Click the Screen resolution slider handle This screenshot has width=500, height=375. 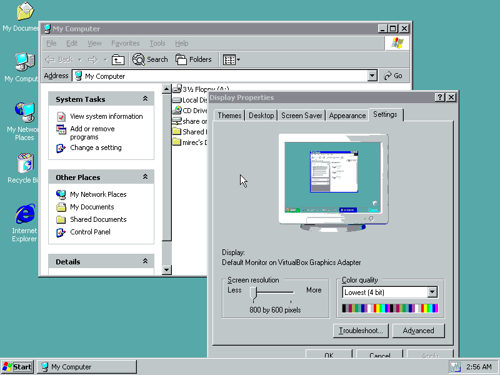point(254,292)
